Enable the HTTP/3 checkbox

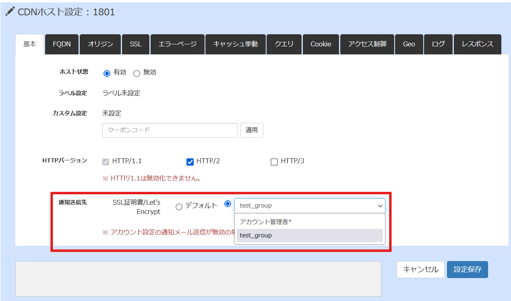click(274, 162)
